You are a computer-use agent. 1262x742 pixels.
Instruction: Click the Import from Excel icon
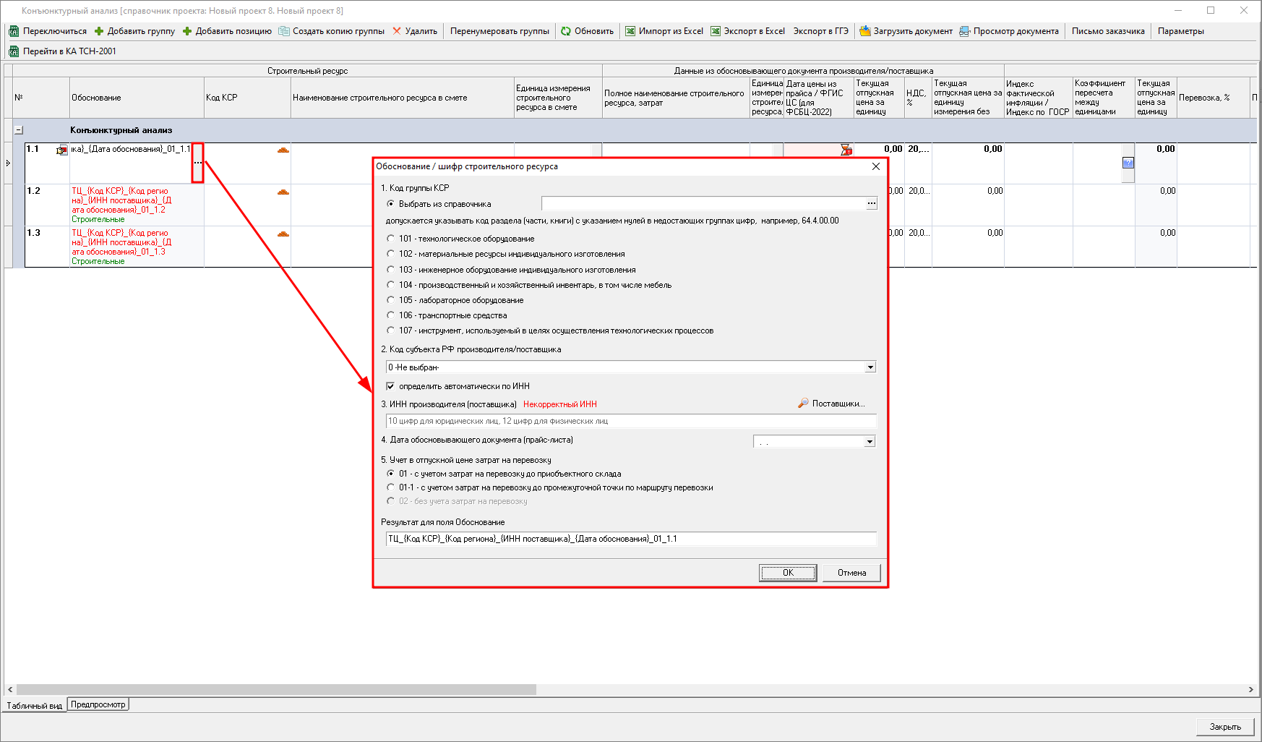pos(630,31)
